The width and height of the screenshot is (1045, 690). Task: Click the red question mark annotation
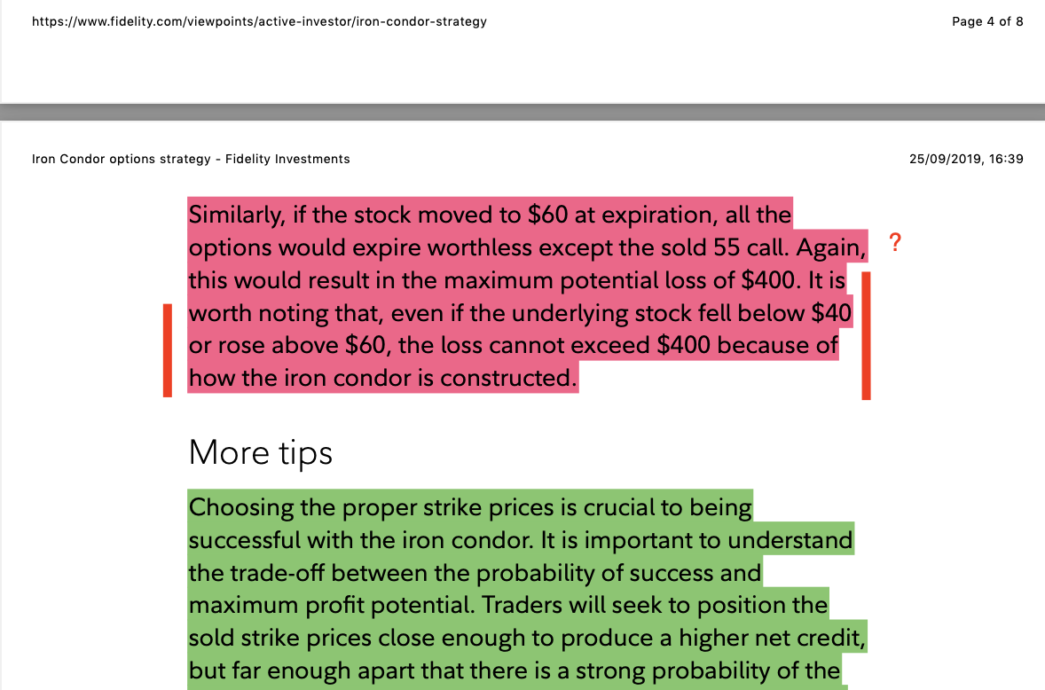(x=895, y=242)
